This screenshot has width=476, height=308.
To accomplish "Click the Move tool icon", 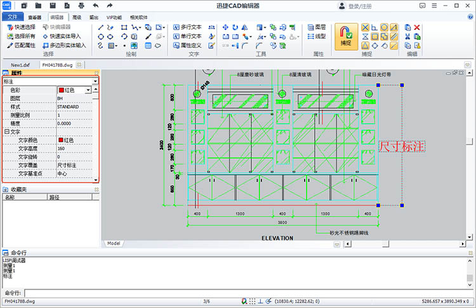I will [225, 28].
